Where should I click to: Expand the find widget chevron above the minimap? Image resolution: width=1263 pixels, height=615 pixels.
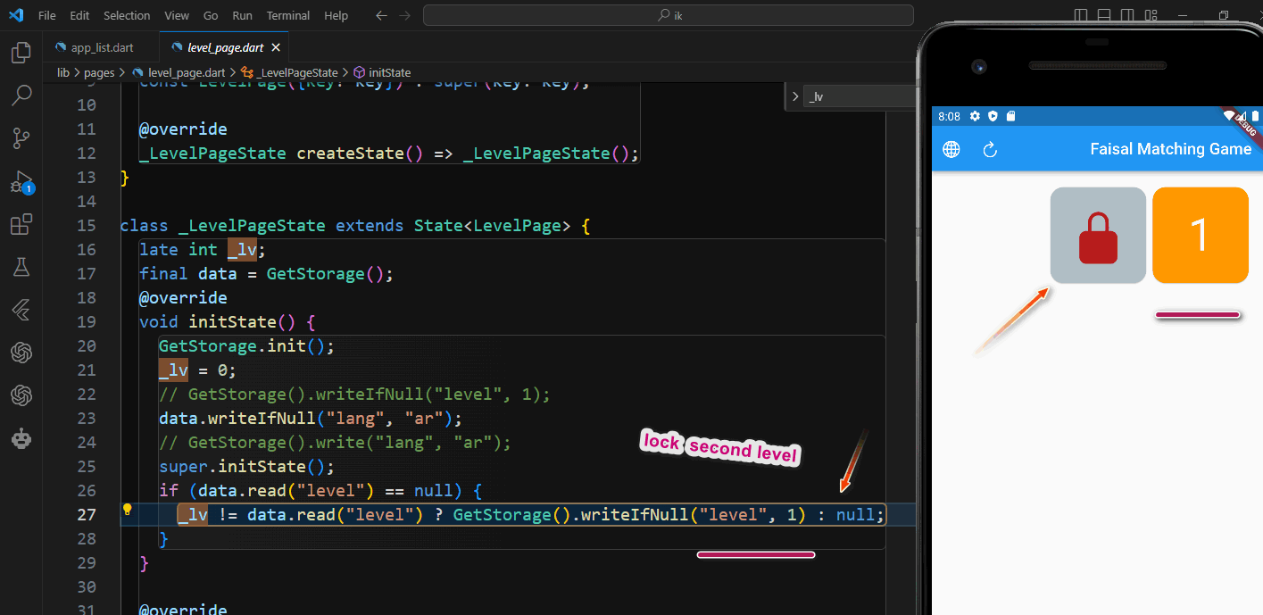coord(795,96)
